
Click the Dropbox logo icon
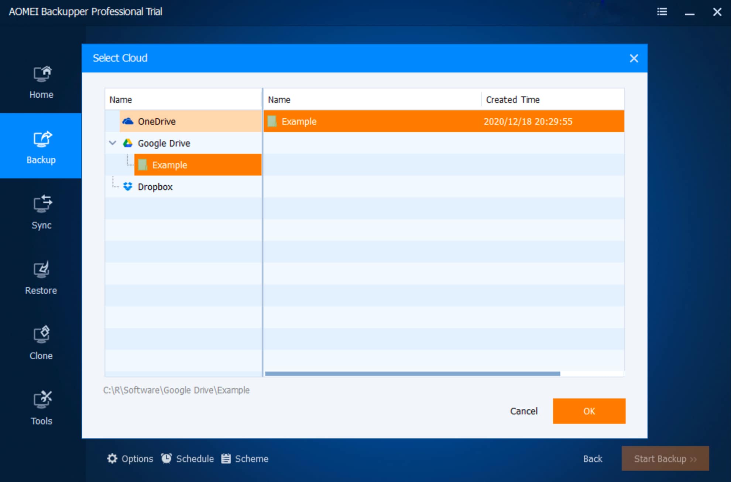(x=128, y=186)
